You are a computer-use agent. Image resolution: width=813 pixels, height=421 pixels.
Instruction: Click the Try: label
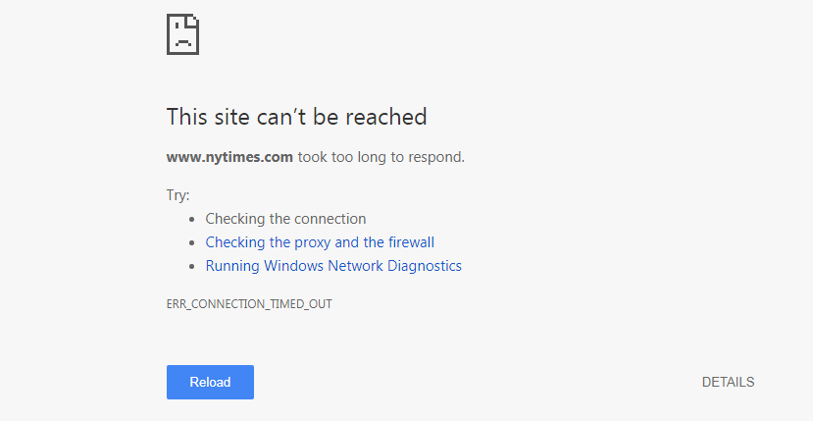pos(178,195)
